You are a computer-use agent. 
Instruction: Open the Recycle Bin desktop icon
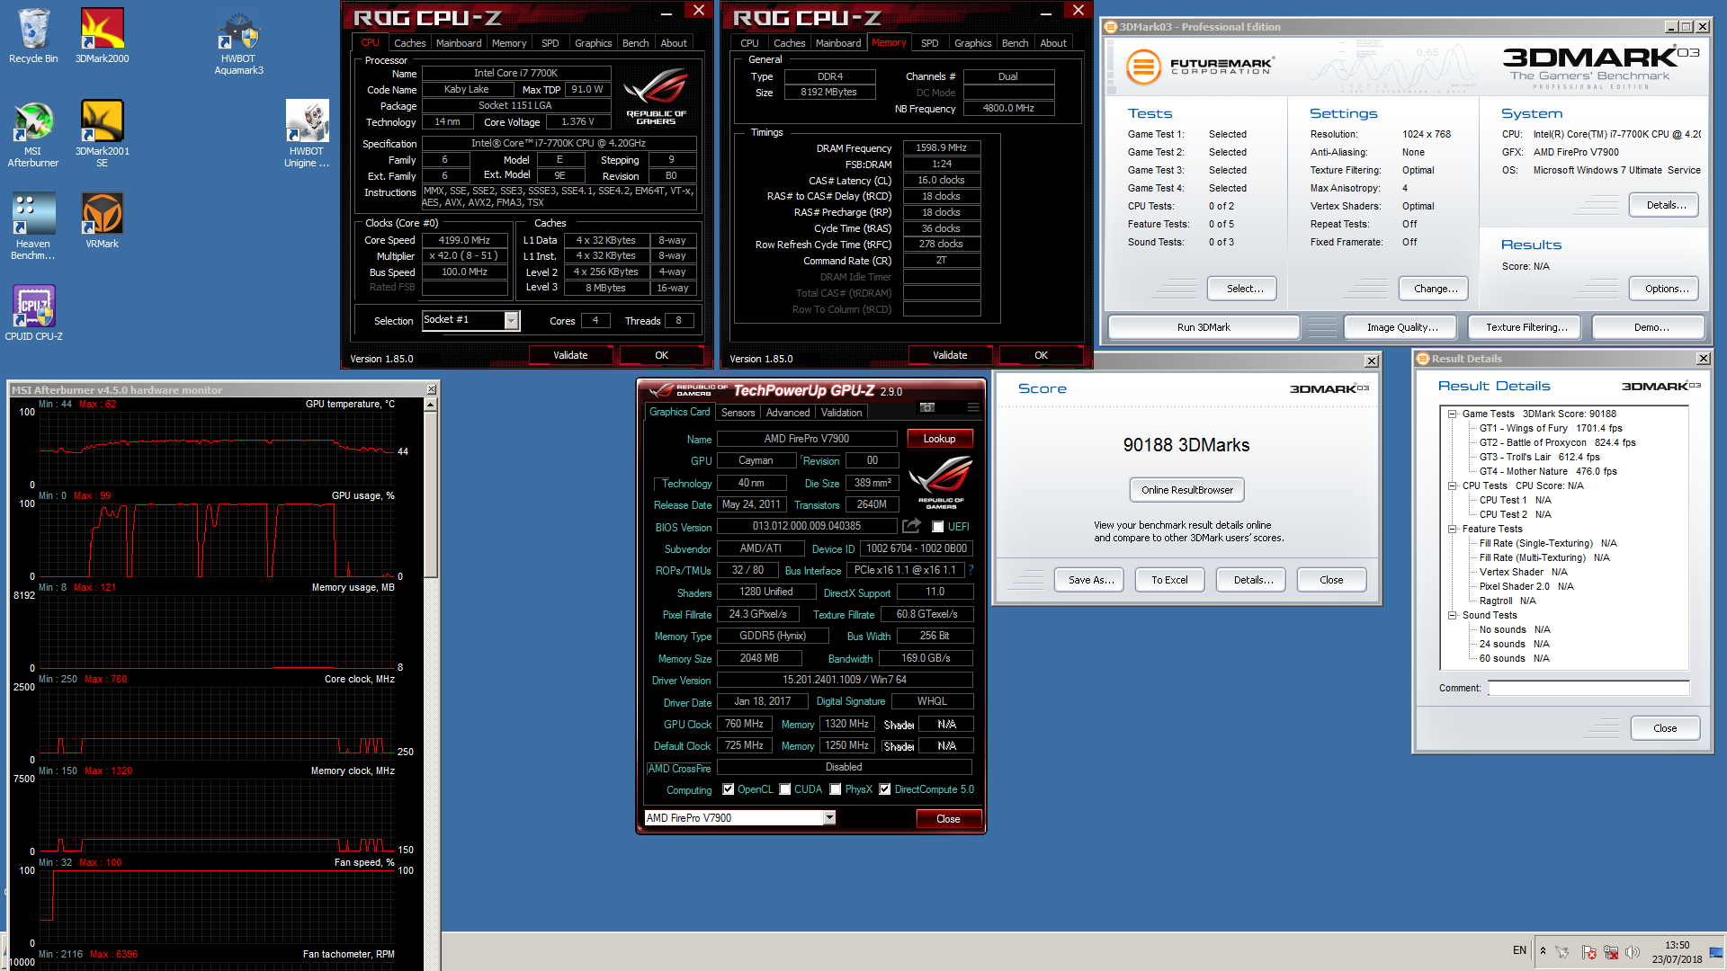pyautogui.click(x=33, y=36)
